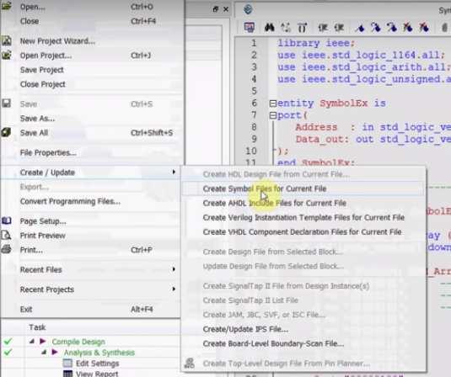Start Analysis & Synthesis with play arrow
Viewport: 451px width, 377px height.
click(x=55, y=352)
